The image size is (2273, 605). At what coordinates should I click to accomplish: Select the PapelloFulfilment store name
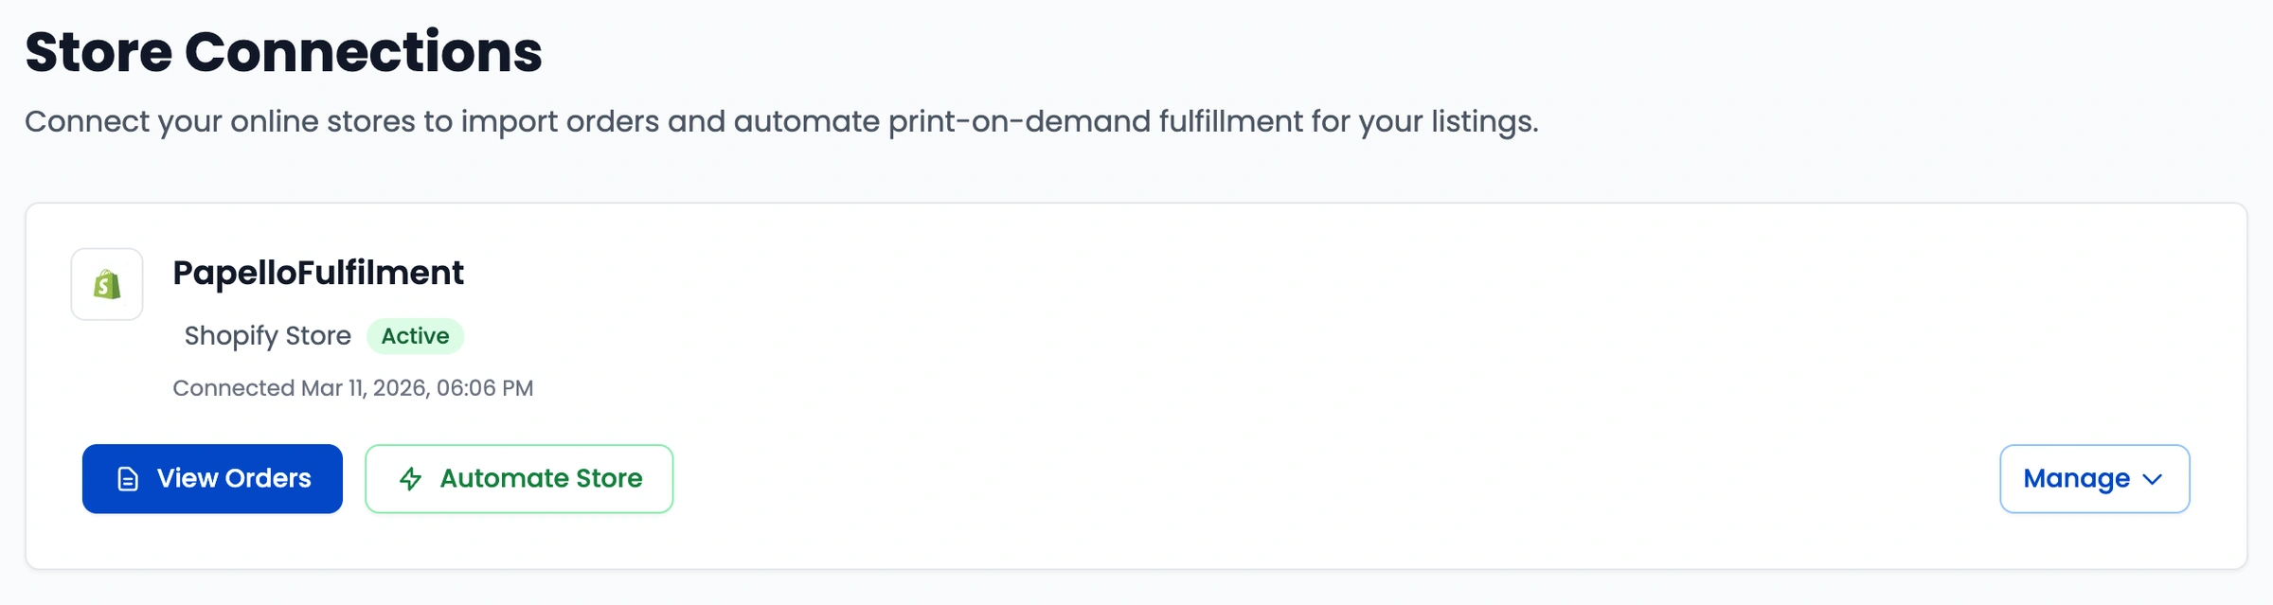318,273
